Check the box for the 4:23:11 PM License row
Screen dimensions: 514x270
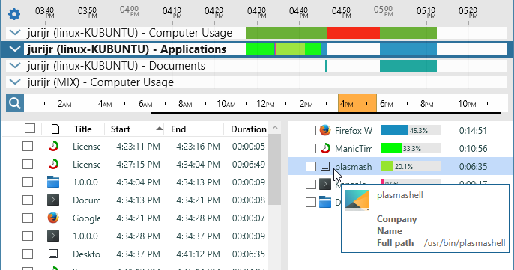pyautogui.click(x=28, y=147)
